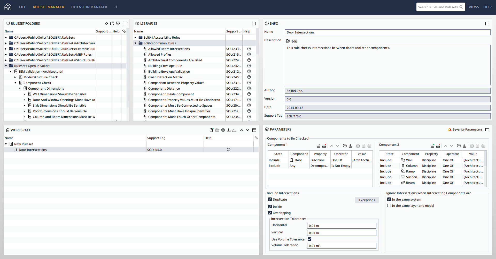This screenshot has width=496, height=259.
Task: Open help for Door Intersections in Workspace
Action: [x=229, y=150]
